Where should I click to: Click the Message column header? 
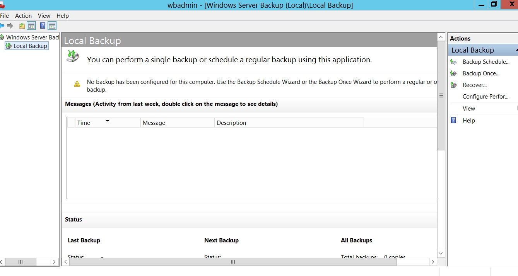177,123
